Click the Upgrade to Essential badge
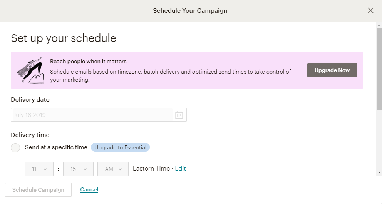Screen dimensions: 382x204 pyautogui.click(x=120, y=147)
